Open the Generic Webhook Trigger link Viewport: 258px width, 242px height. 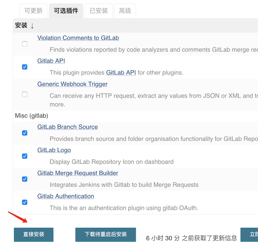coord(72,84)
